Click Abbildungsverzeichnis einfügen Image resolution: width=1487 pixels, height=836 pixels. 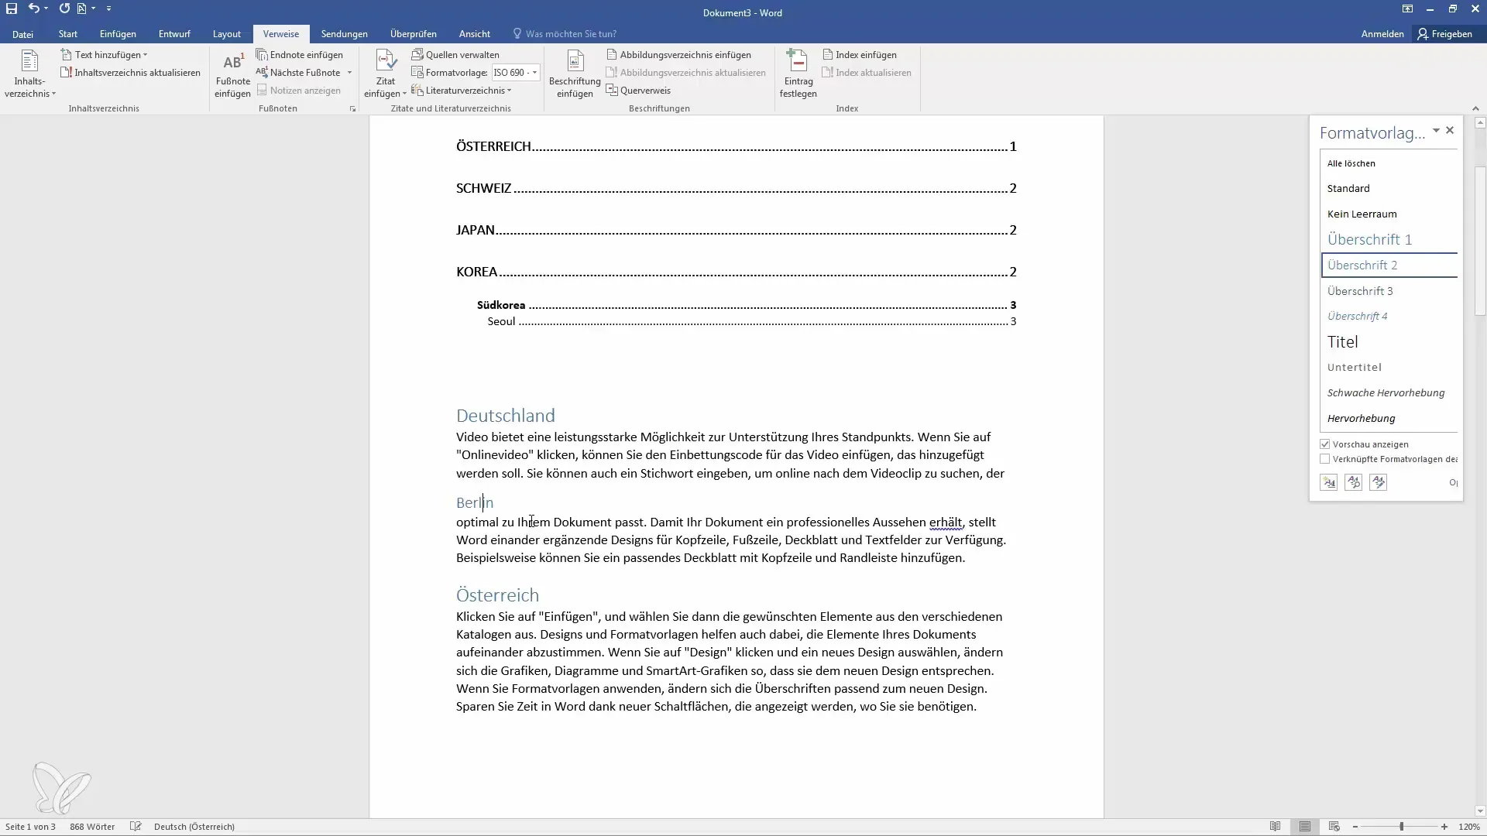[678, 55]
